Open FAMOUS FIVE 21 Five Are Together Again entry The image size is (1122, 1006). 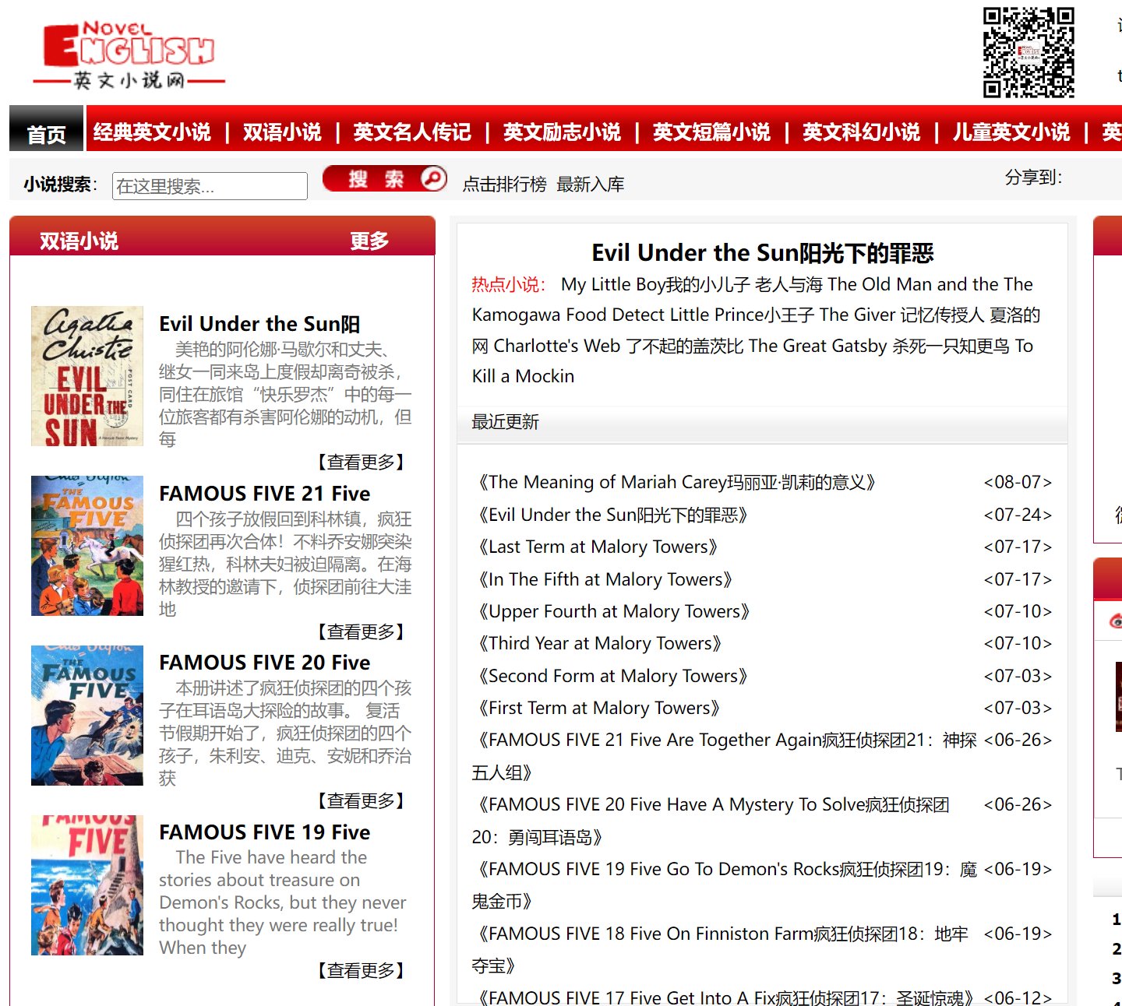tap(725, 756)
